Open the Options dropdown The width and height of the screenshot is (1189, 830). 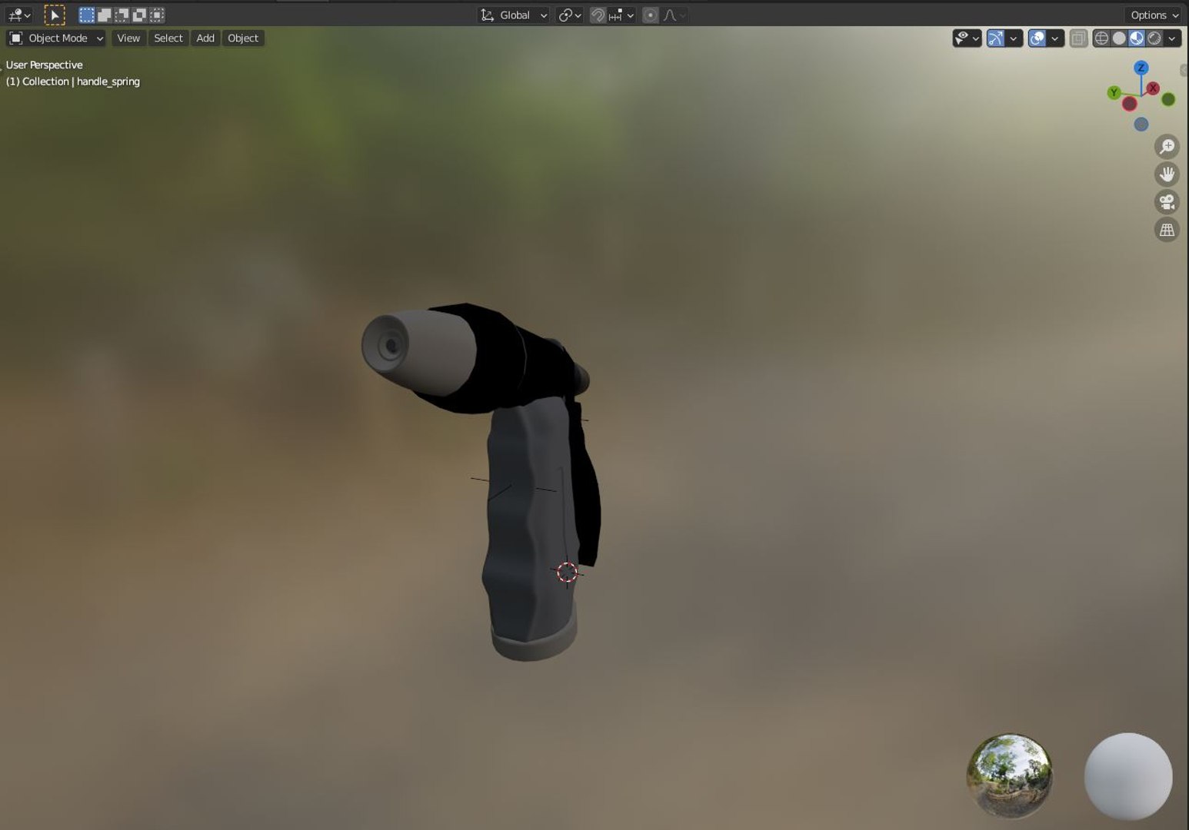pos(1154,15)
